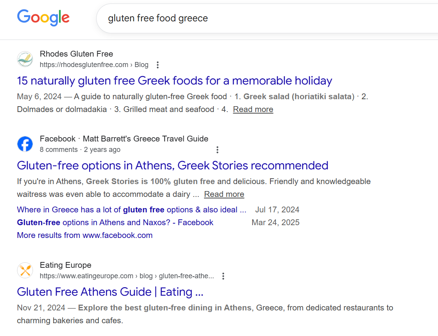Click the Rhodes Gluten Free site favicon
This screenshot has height=336, width=438.
pos(25,59)
